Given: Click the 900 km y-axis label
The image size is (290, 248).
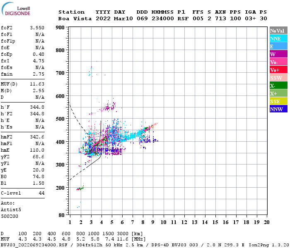Looking at the screenshot, I should [60, 28].
